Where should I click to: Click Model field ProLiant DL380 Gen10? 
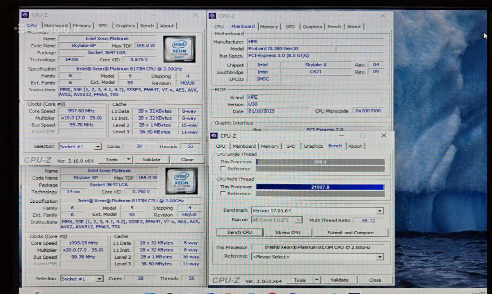click(291, 49)
